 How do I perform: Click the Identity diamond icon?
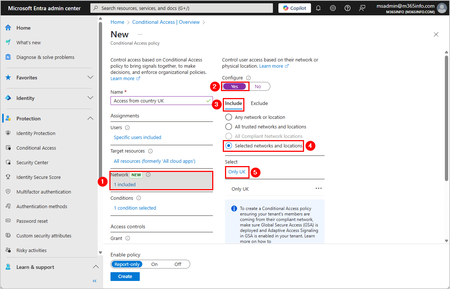coord(8,98)
